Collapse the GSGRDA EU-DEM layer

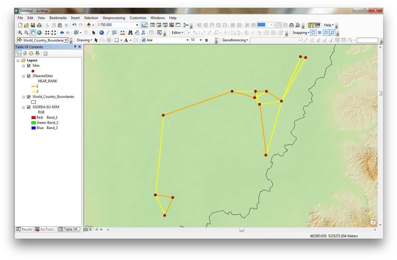pos(23,107)
